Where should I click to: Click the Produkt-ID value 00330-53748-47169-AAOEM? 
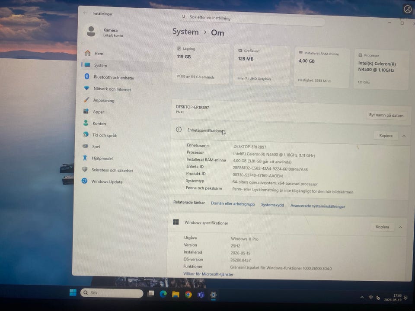(258, 175)
